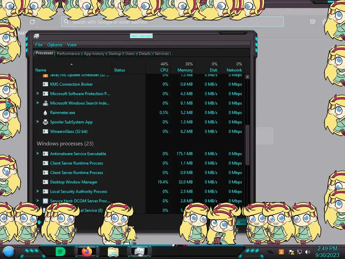Click the Antimalware Service Executable icon
This screenshot has height=259, width=345.
[45, 154]
